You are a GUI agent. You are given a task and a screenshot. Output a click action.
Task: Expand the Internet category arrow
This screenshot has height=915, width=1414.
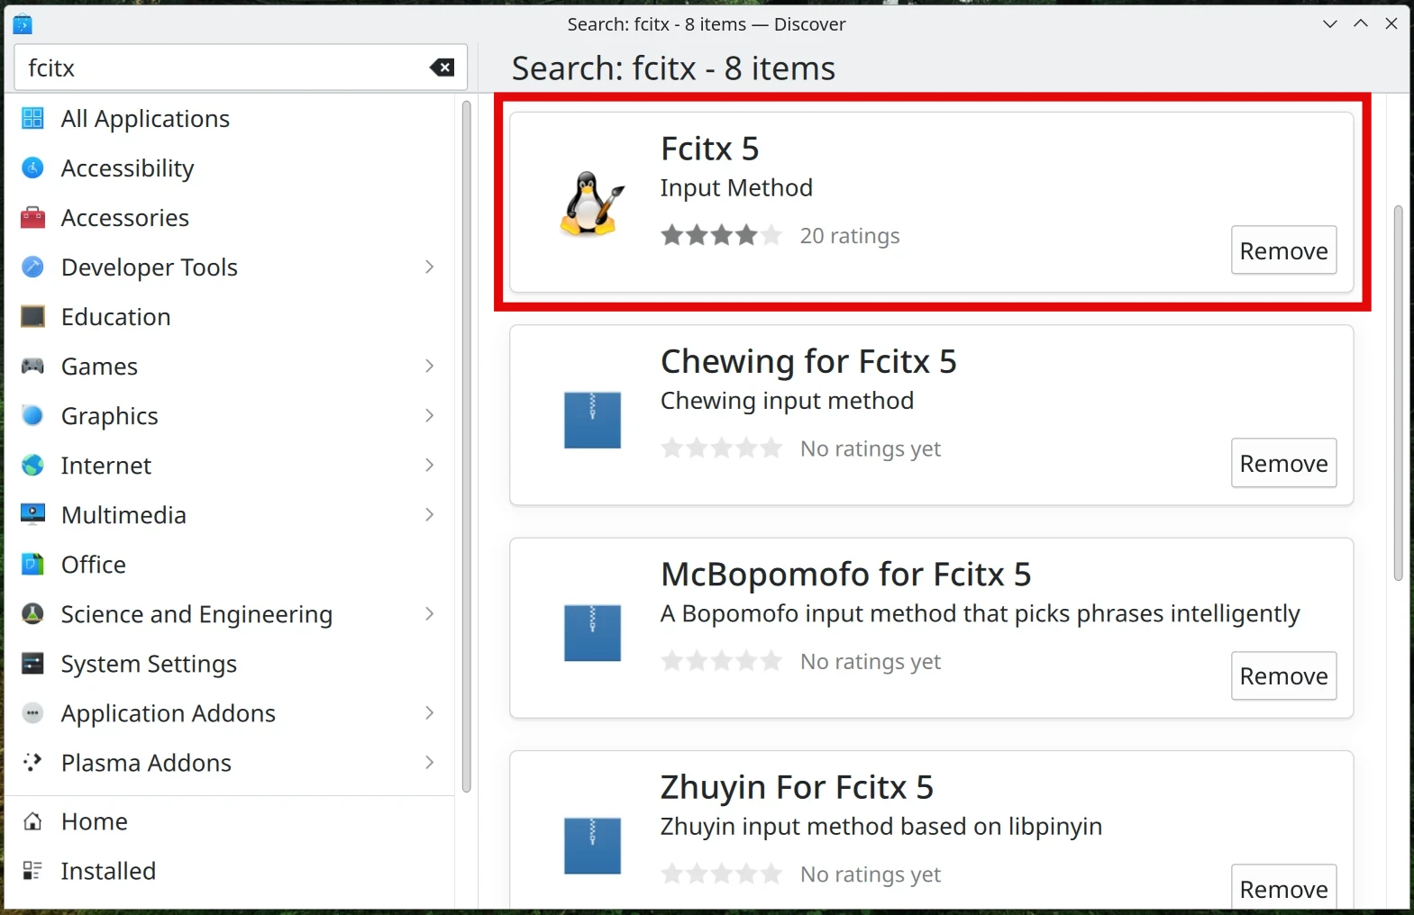click(429, 465)
